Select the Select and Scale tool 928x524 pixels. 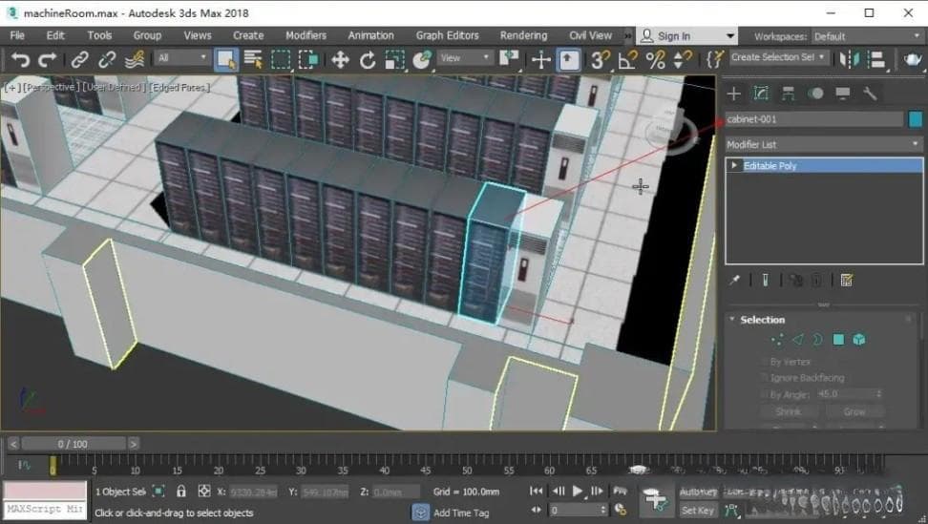394,60
